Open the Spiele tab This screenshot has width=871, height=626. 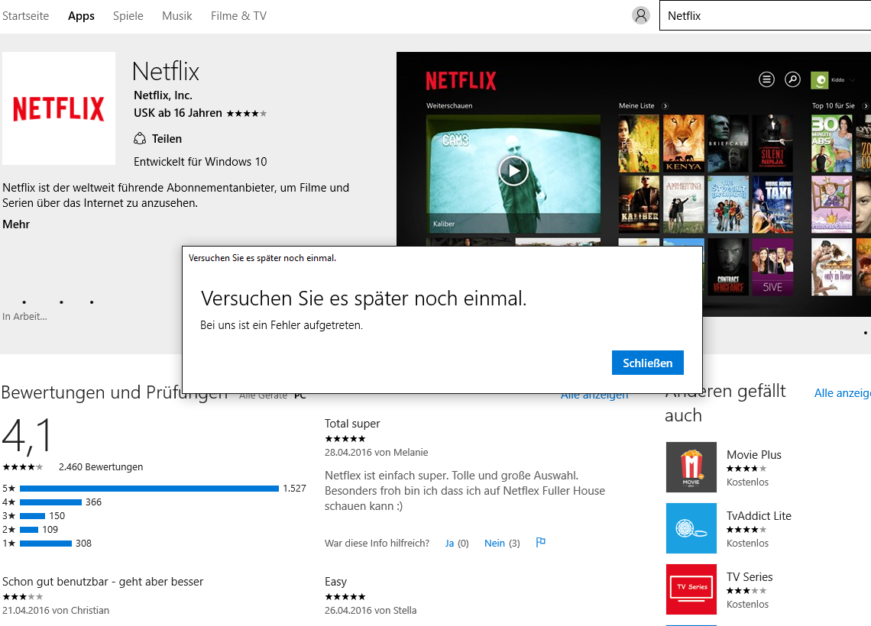coord(128,16)
